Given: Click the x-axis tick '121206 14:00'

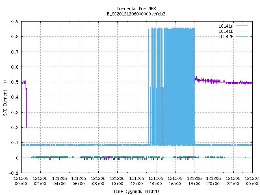Looking at the screenshot, I should pyautogui.click(x=156, y=181).
